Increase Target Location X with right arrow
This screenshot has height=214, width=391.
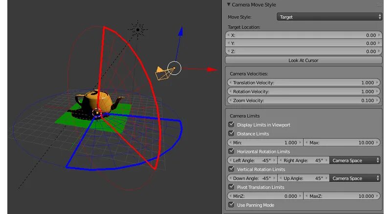(379, 35)
